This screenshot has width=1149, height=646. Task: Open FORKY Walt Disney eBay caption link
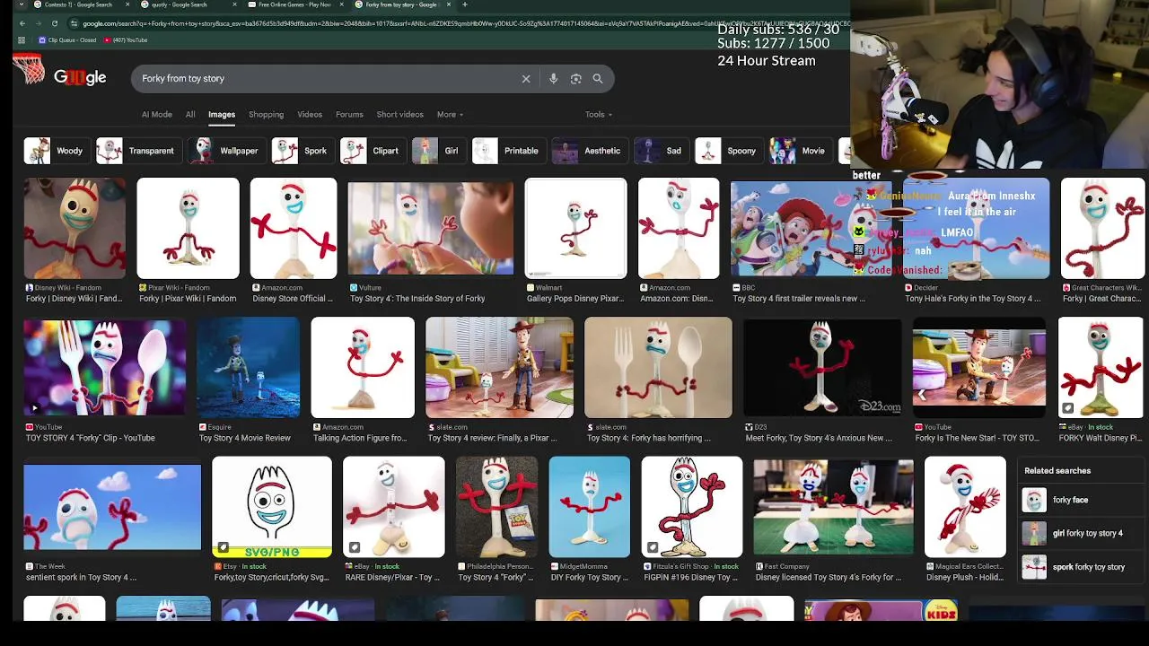1100,438
